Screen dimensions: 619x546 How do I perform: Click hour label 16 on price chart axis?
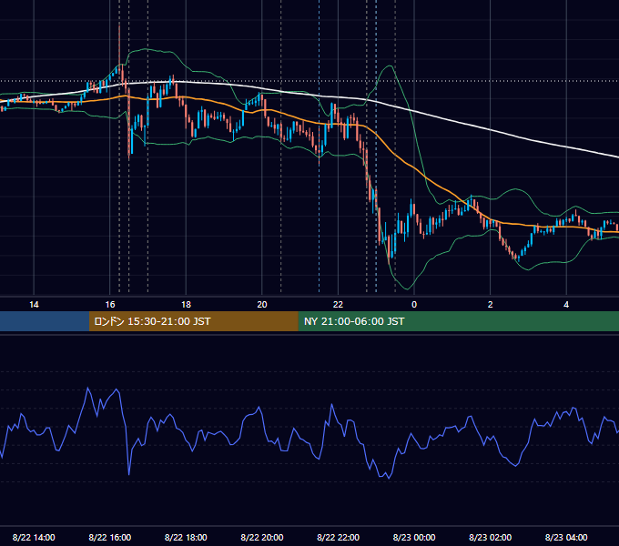coord(110,305)
